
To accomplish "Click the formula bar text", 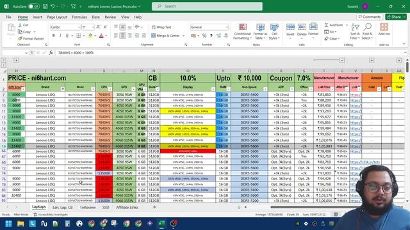I will 76,52.
